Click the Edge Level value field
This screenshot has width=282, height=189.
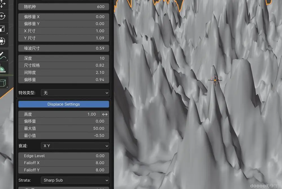(x=64, y=156)
